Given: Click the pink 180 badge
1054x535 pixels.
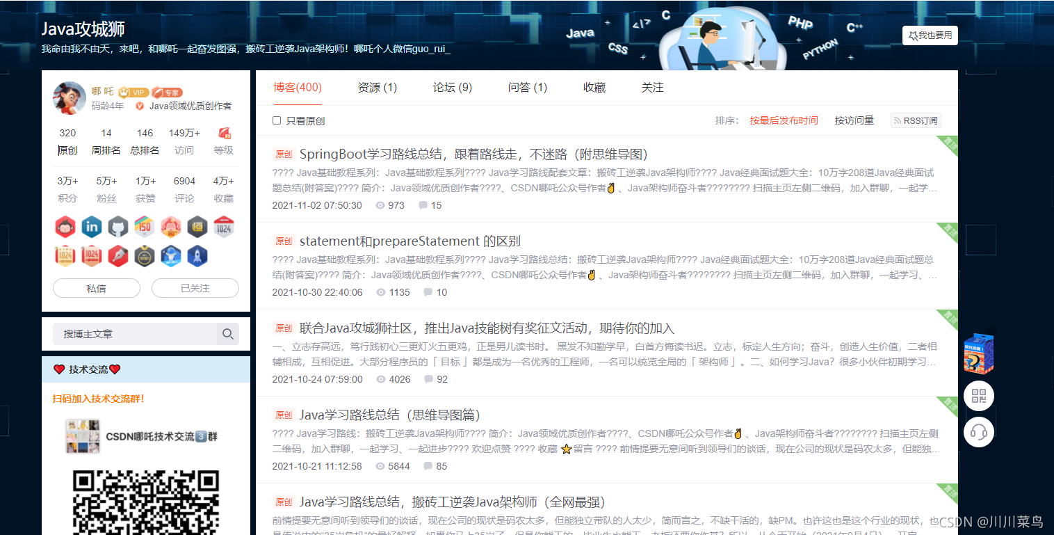Looking at the screenshot, I should pos(171,227).
